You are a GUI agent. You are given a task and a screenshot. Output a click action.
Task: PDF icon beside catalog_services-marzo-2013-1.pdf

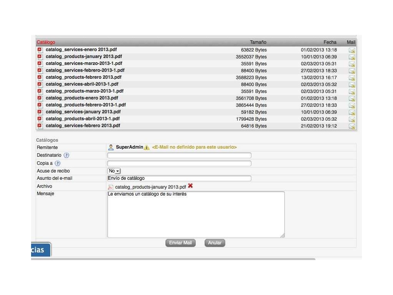40,63
